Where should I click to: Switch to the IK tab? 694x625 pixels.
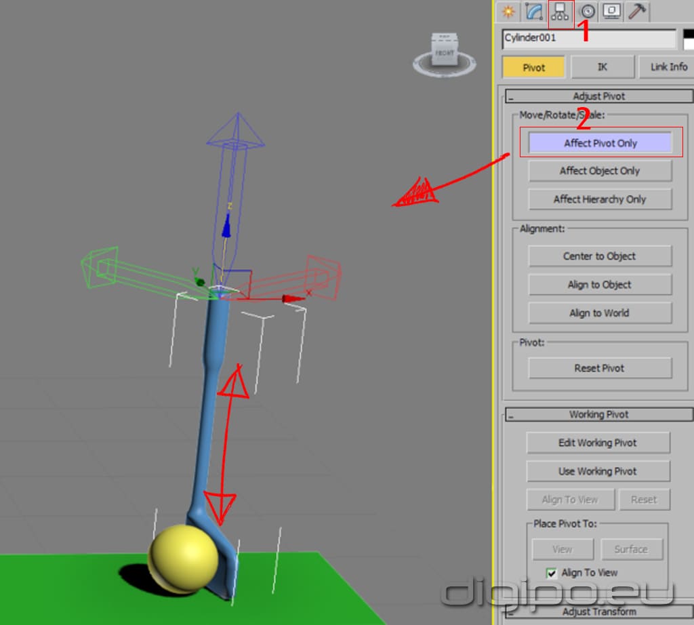point(602,67)
